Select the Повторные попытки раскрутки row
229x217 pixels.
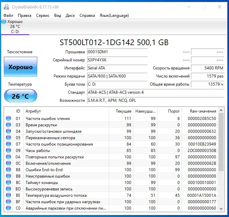(x=111, y=157)
